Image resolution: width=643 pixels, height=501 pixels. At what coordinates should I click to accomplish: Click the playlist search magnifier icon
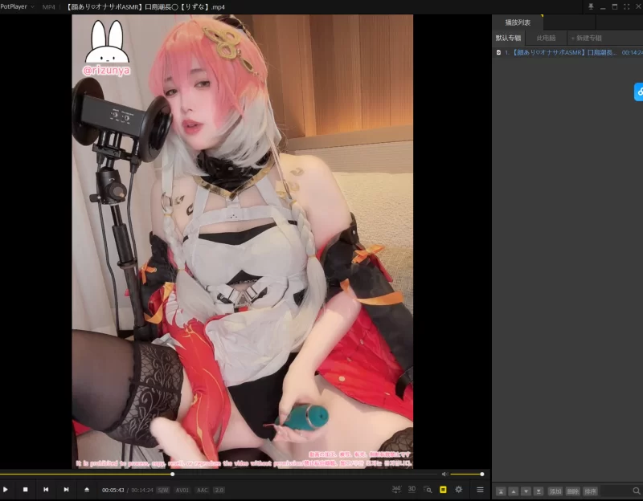(x=636, y=491)
